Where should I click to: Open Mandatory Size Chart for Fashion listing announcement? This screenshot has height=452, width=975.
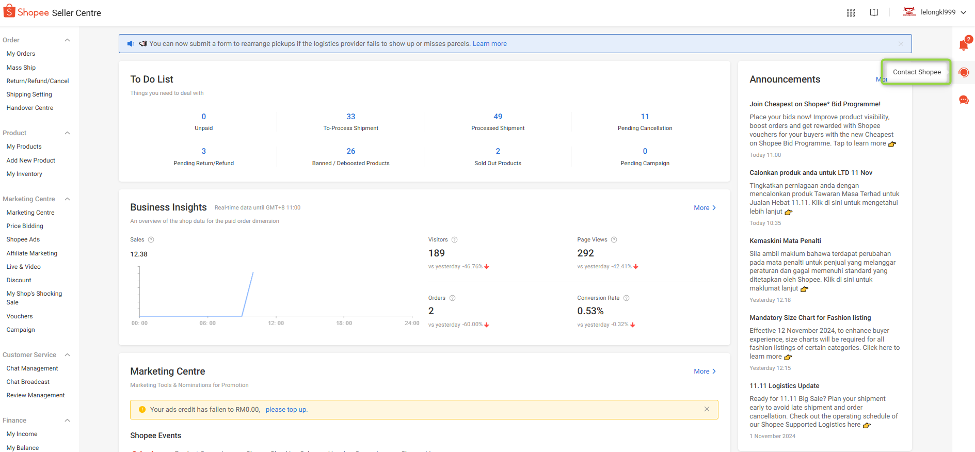click(810, 318)
